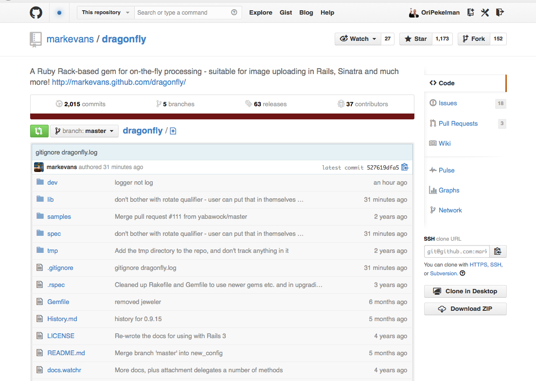Open the Code tab in sidebar
This screenshot has height=381, width=536.
(465, 83)
